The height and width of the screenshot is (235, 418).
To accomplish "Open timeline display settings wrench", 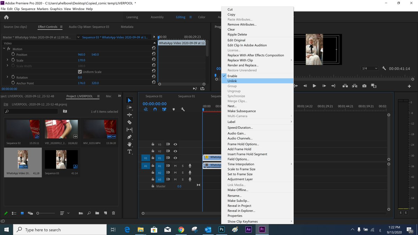I will pos(183,109).
